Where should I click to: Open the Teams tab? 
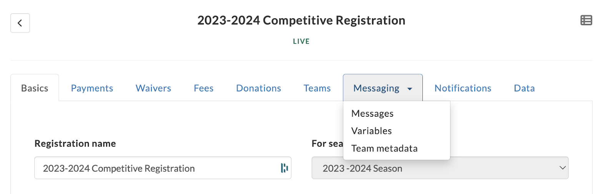(x=317, y=88)
